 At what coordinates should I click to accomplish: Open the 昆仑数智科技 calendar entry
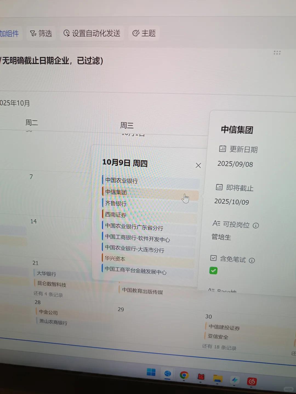[51, 284]
